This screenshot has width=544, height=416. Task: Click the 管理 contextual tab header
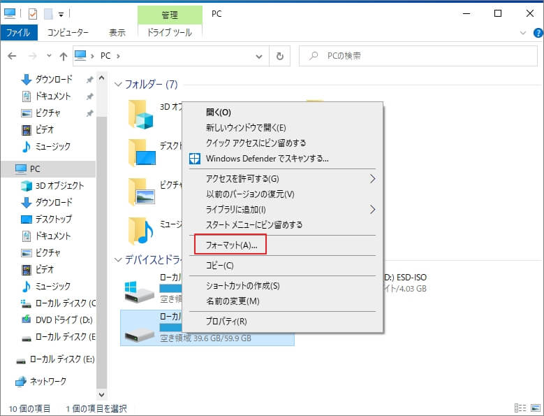coord(170,15)
